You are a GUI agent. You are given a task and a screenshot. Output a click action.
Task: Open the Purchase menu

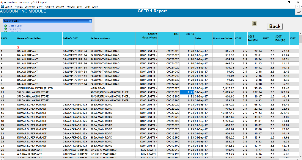49,6
